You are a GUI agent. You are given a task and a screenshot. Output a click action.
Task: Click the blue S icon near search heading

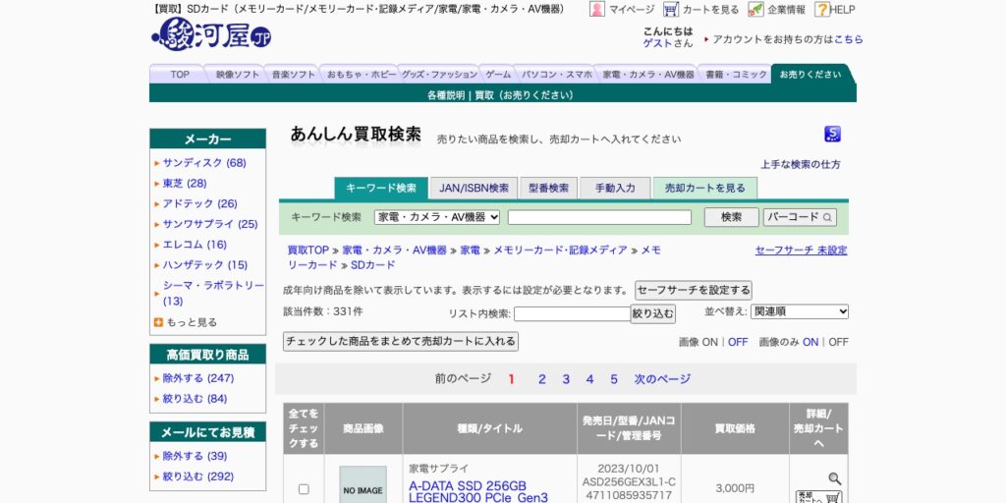click(x=832, y=134)
